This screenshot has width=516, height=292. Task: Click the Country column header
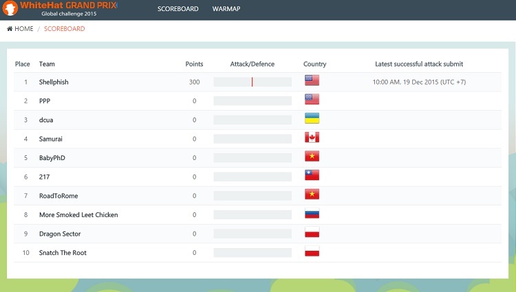point(314,64)
